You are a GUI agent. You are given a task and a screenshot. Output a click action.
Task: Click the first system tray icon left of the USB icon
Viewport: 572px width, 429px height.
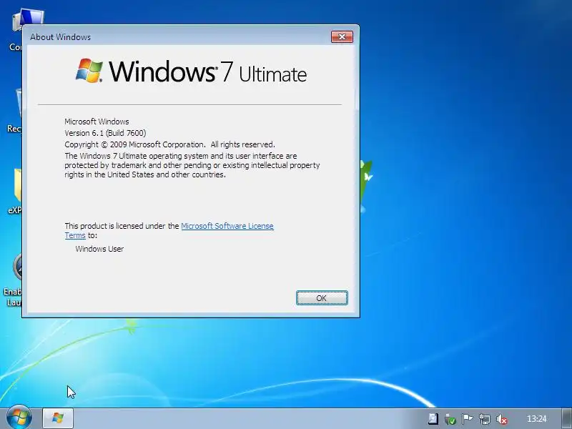[x=433, y=419]
